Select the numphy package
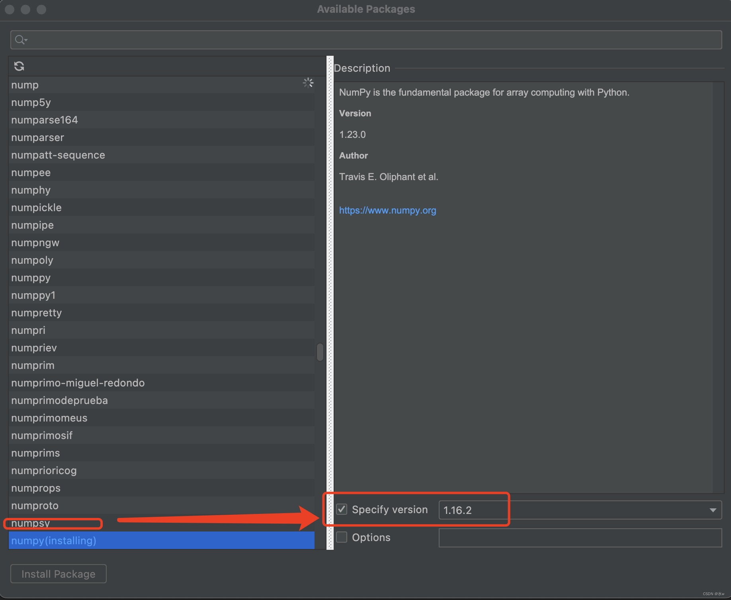This screenshot has width=731, height=600. click(x=161, y=190)
